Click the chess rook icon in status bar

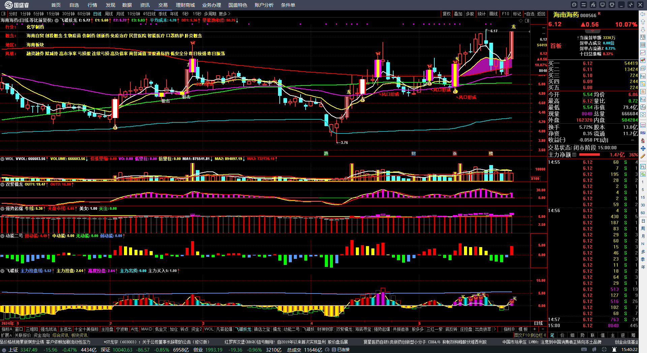614,350
